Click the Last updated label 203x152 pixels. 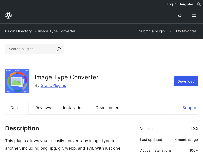pos(151,140)
